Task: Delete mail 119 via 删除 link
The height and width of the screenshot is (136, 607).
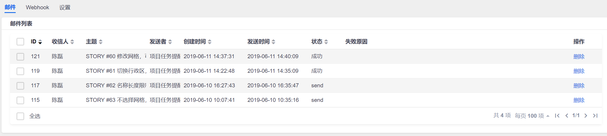Action: pos(579,71)
